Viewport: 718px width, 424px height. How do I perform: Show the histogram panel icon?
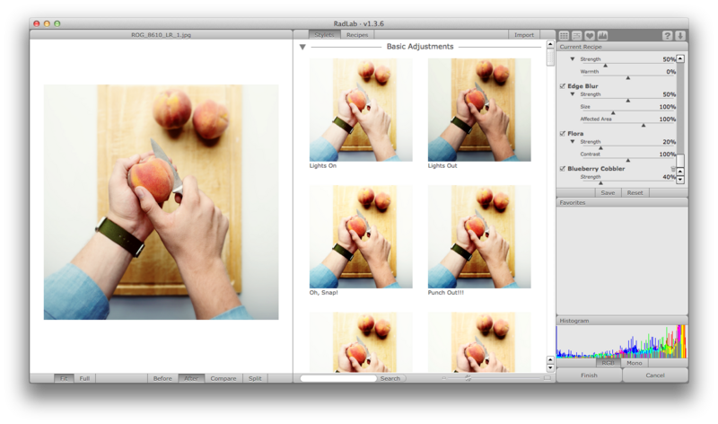(x=602, y=35)
